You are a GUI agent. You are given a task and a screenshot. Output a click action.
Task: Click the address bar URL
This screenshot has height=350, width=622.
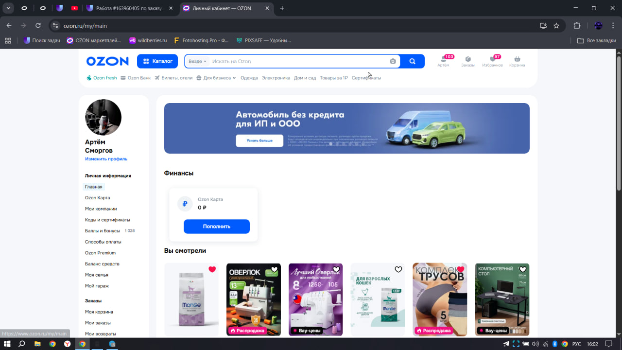click(85, 26)
